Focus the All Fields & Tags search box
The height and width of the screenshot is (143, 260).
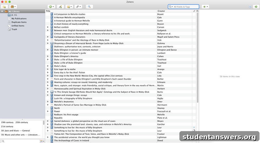click(x=183, y=7)
